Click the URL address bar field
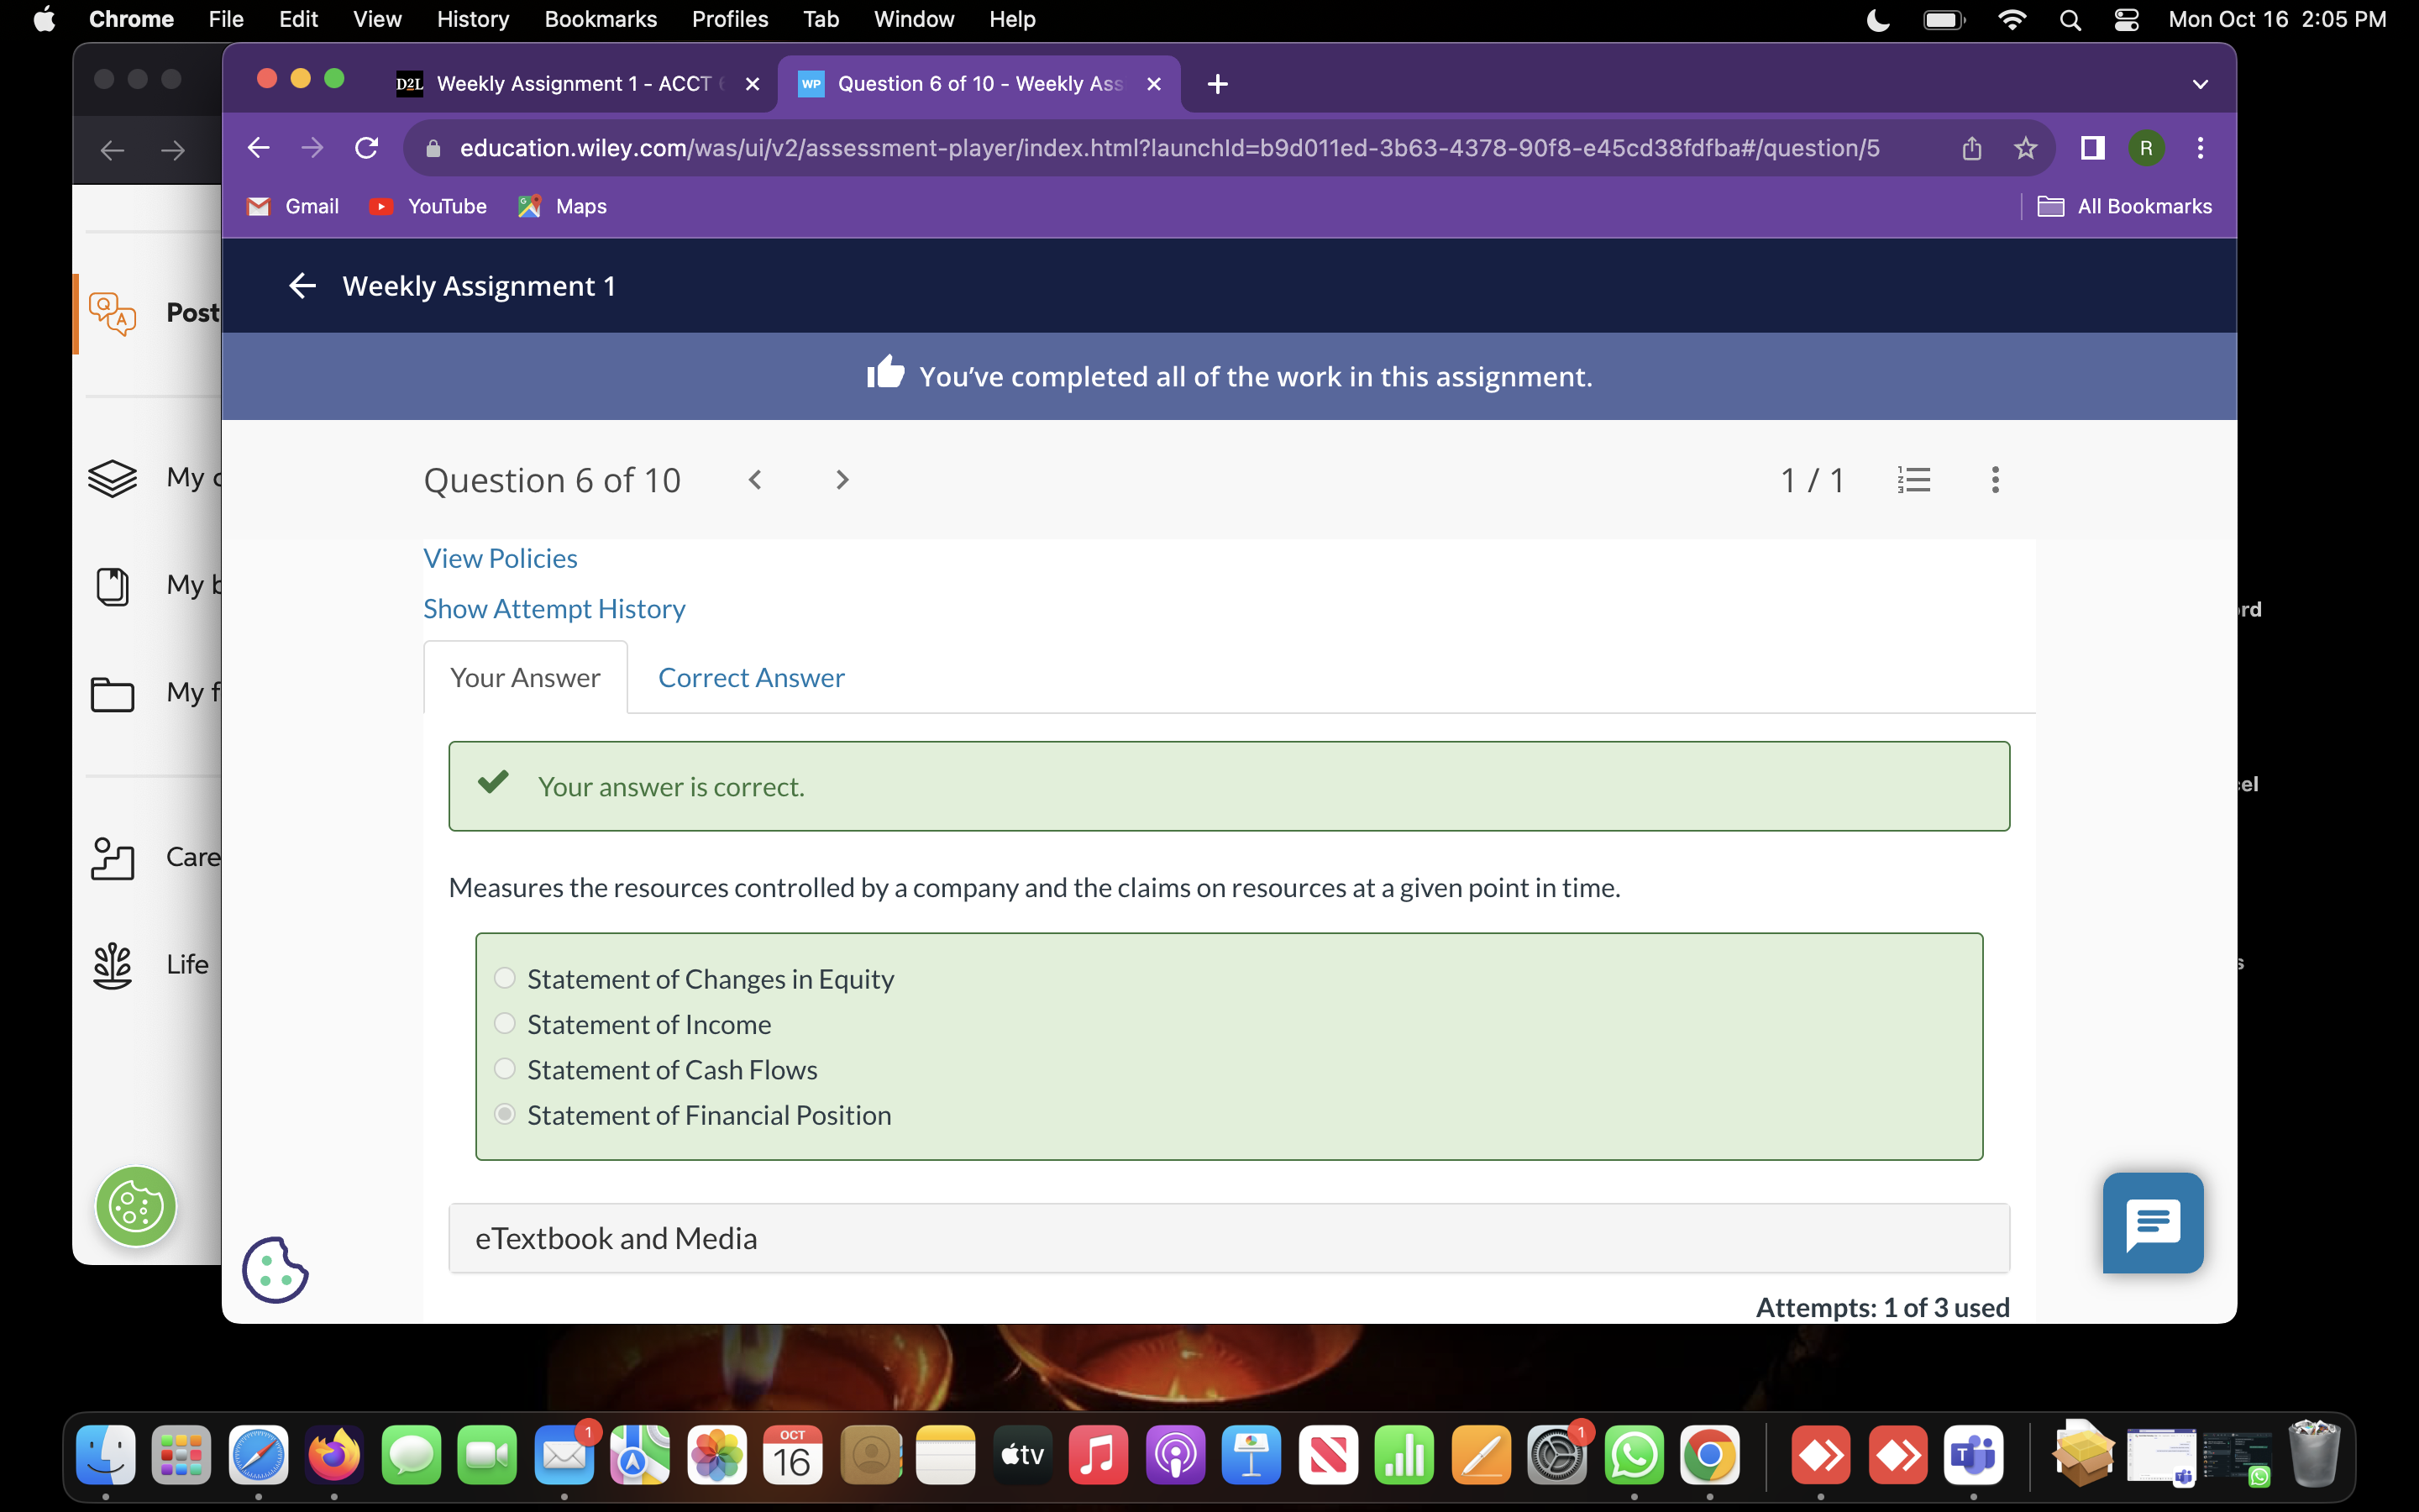The image size is (2419, 1512). [x=1169, y=148]
